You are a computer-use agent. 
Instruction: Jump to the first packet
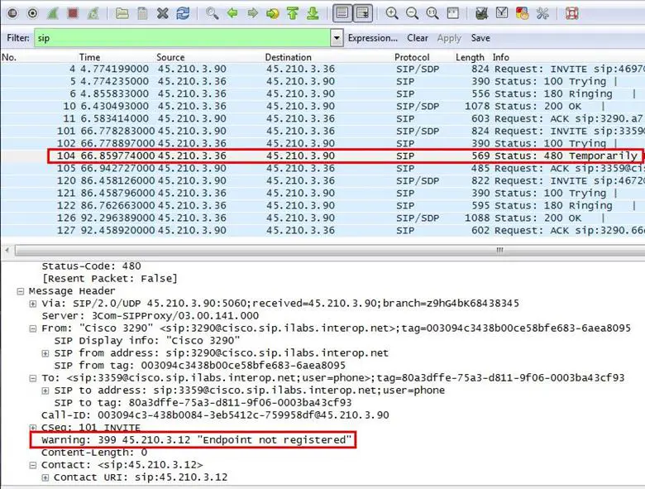(x=292, y=13)
